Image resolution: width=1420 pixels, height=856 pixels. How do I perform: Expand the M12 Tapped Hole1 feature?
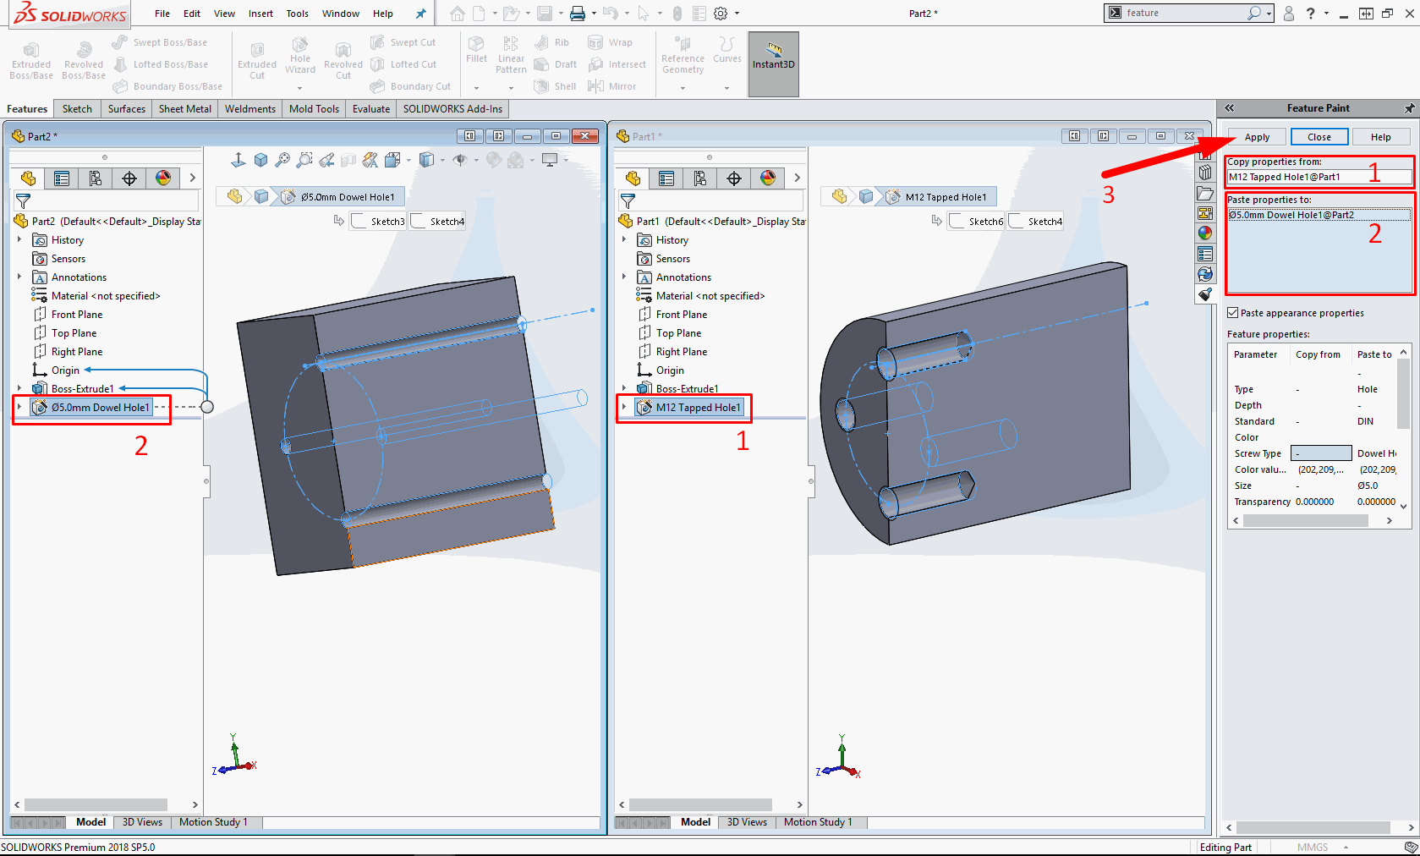(624, 407)
